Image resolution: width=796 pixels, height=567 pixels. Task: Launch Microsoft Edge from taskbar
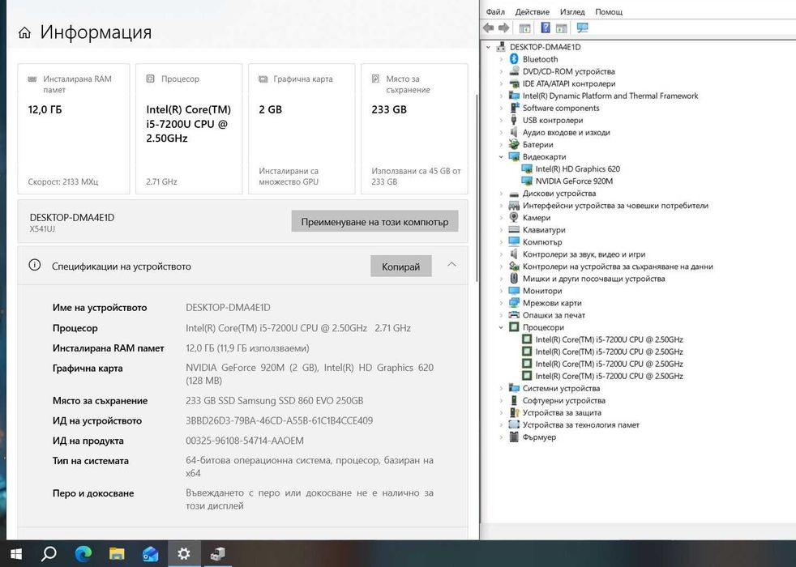83,554
